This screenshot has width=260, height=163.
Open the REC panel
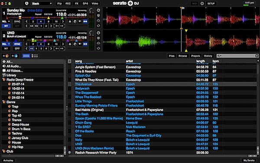[68, 3]
